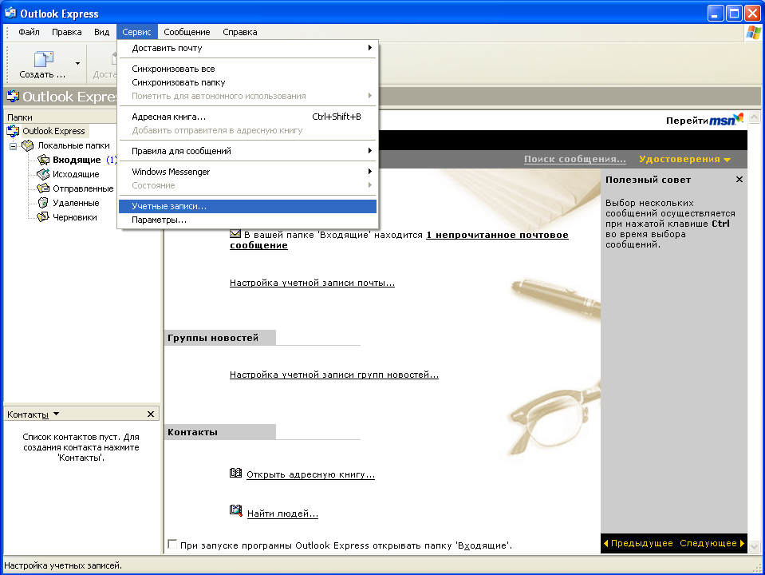This screenshot has width=765, height=575.
Task: Close the Полезный совет tip panel
Action: [x=739, y=180]
